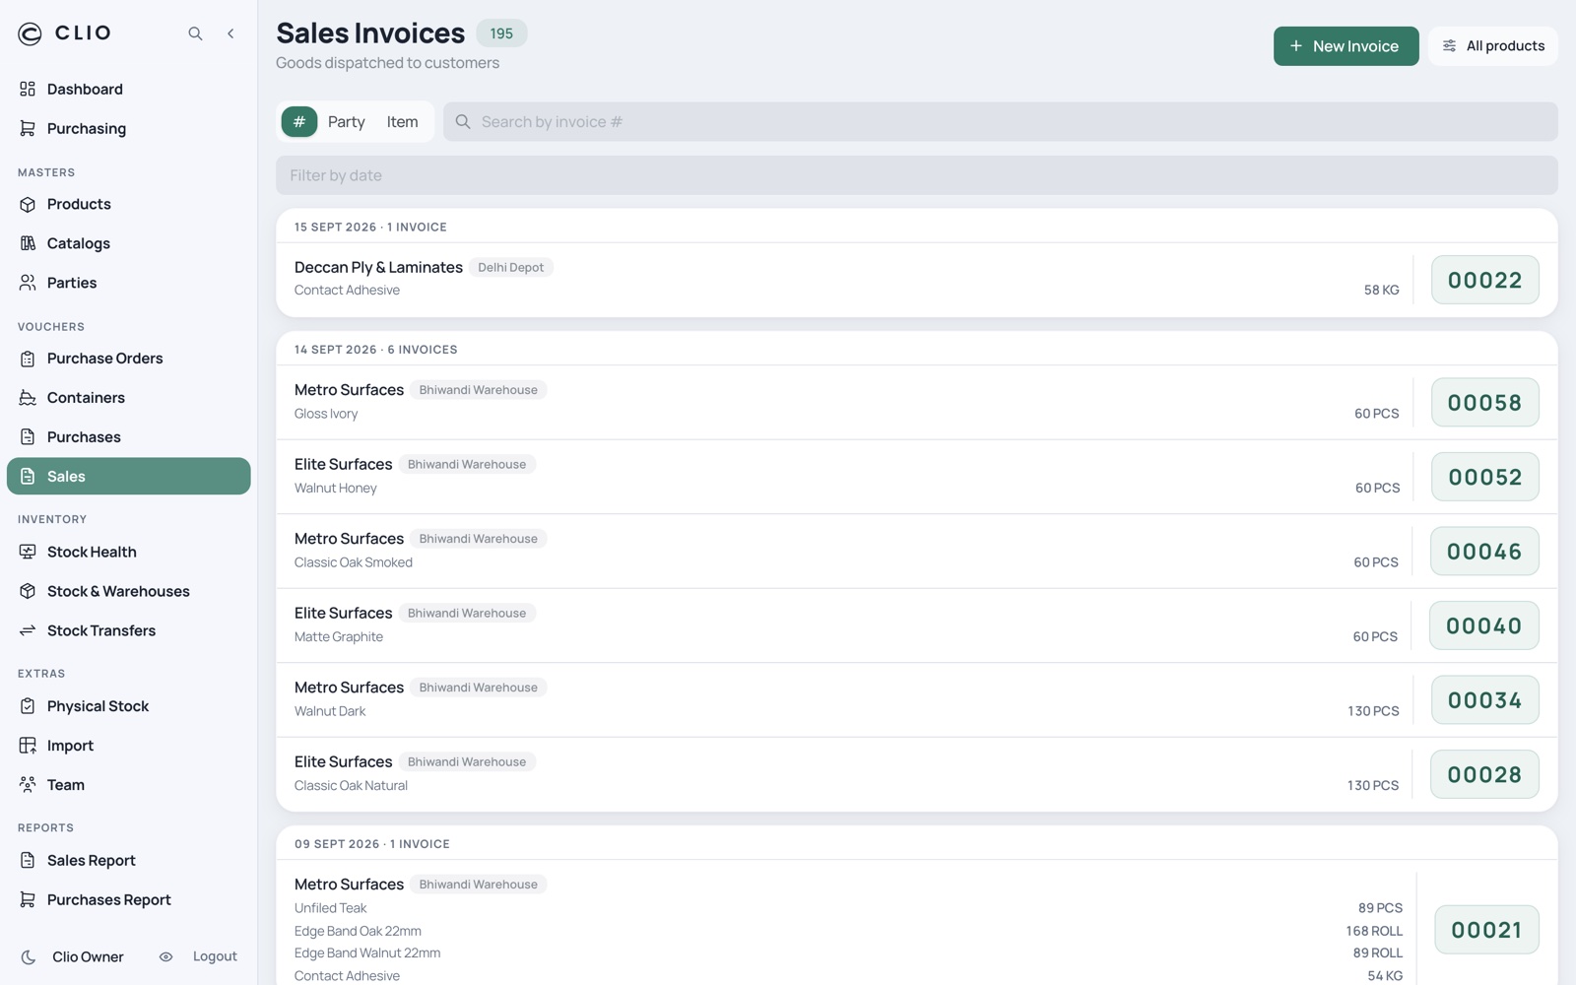Click the 195 invoice count badge
Image resolution: width=1576 pixels, height=985 pixels.
coord(501,33)
